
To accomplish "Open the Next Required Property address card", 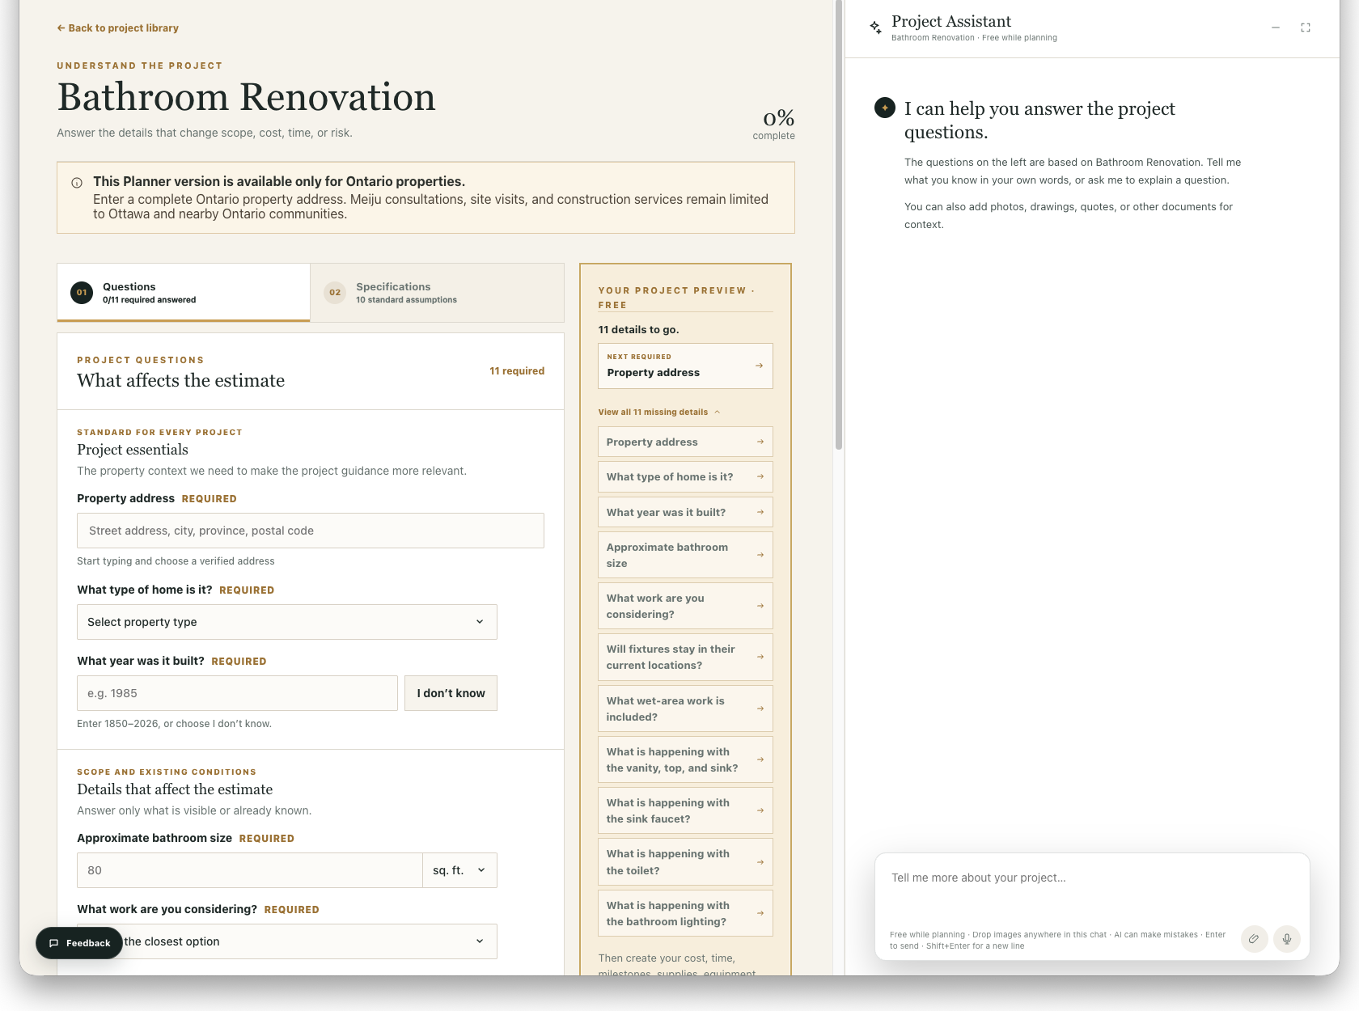I will [x=685, y=366].
